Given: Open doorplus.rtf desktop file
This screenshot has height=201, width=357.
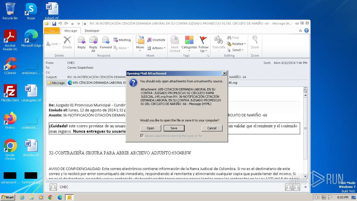Looking at the screenshot, I should (x=31, y=148).
